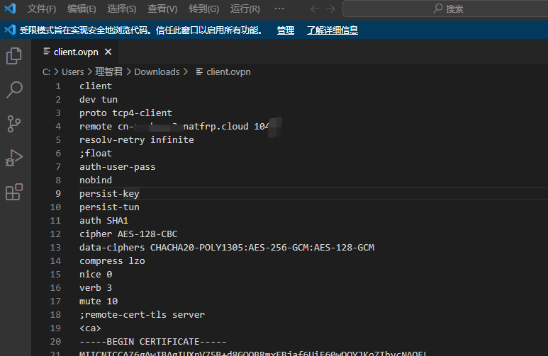Click the 'auth-user-pass' line
The image size is (548, 356).
tap(118, 167)
